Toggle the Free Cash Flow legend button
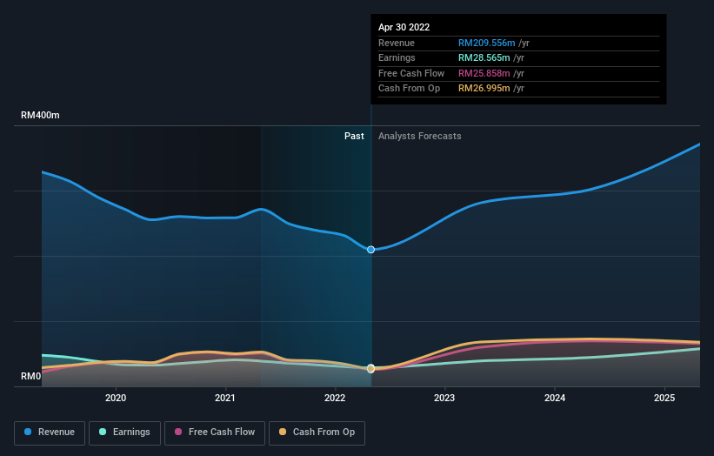 (x=215, y=433)
